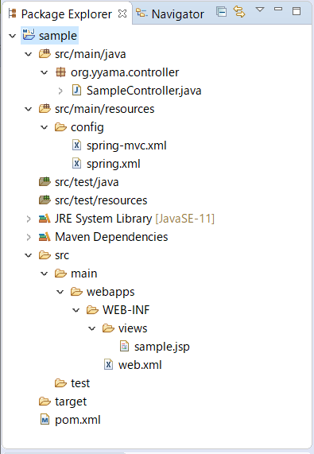Collapse the config folder
This screenshot has height=454, width=314.
pos(45,127)
